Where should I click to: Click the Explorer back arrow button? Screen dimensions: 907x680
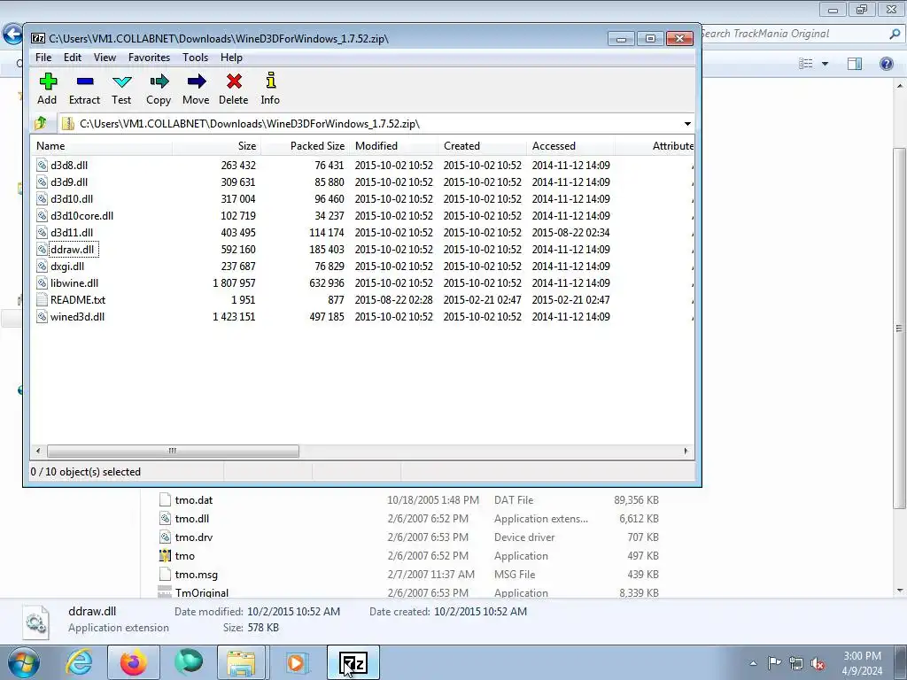click(x=12, y=35)
